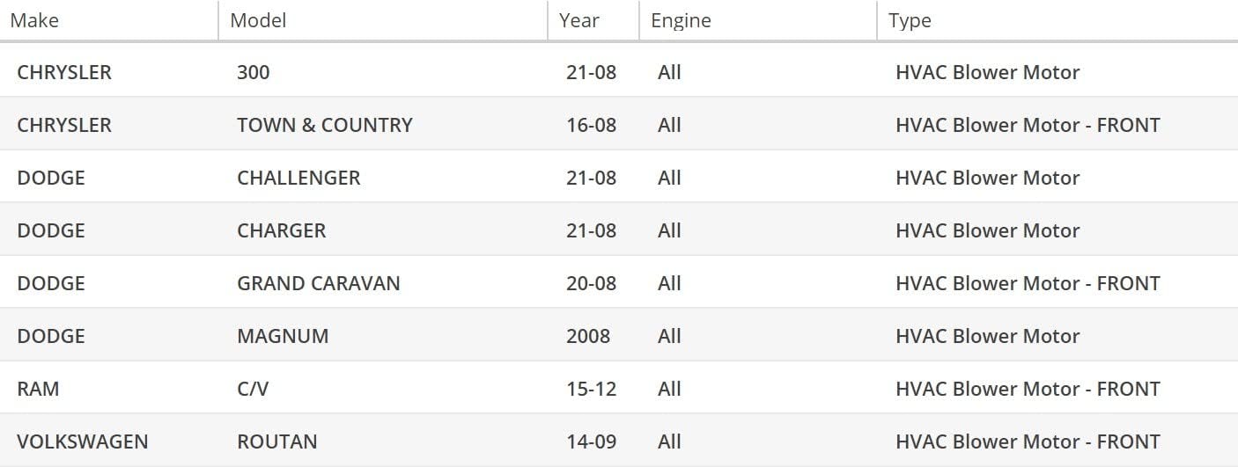Select the MAGNUM model cell
The image size is (1238, 467).
pyautogui.click(x=283, y=336)
